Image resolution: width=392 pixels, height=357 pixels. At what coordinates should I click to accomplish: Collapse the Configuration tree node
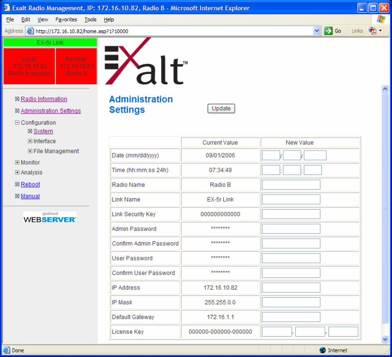(17, 122)
